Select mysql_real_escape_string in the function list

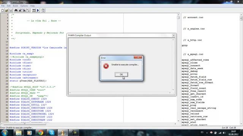pos(199,108)
